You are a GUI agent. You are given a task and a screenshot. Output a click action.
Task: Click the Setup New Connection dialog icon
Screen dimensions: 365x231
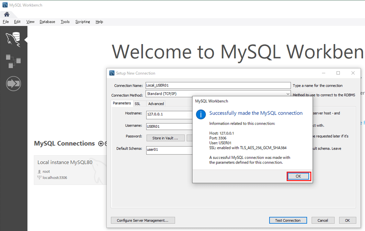(112, 73)
